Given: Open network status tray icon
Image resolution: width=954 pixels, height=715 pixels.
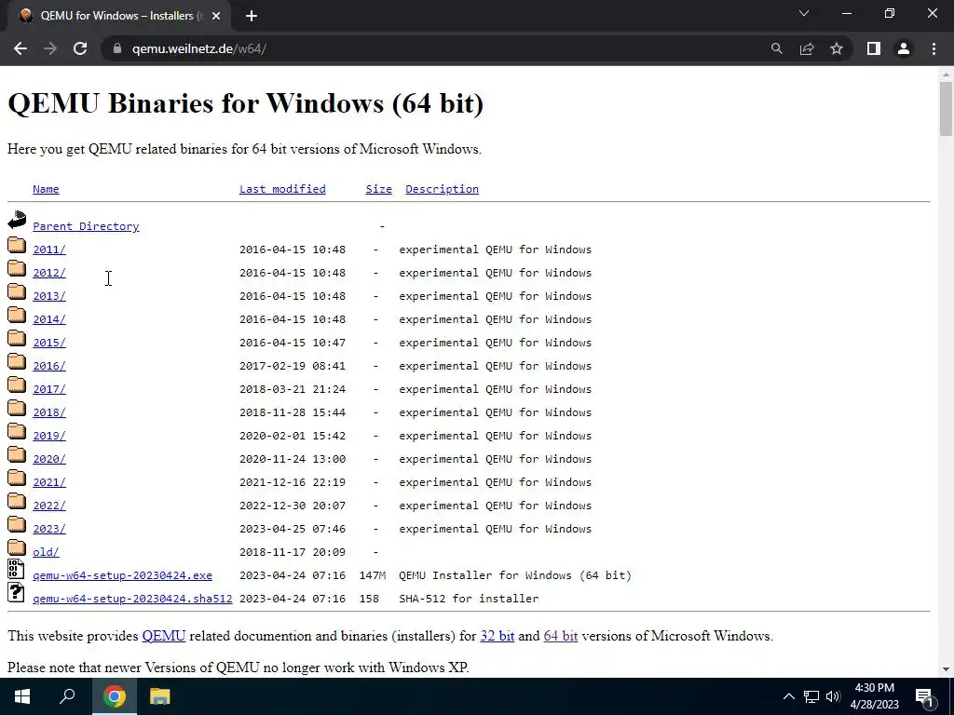Looking at the screenshot, I should pyautogui.click(x=811, y=696).
